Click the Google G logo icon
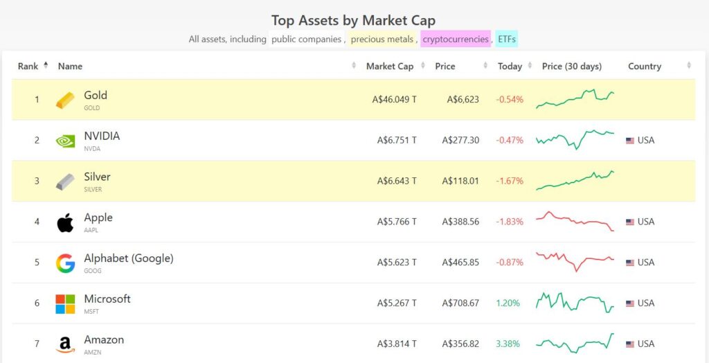Viewport: 709px width, 363px height. click(x=65, y=263)
